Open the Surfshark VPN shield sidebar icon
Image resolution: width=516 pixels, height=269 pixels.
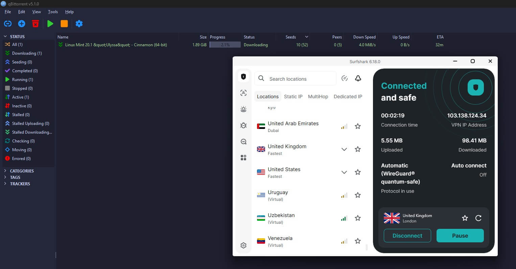pyautogui.click(x=243, y=77)
